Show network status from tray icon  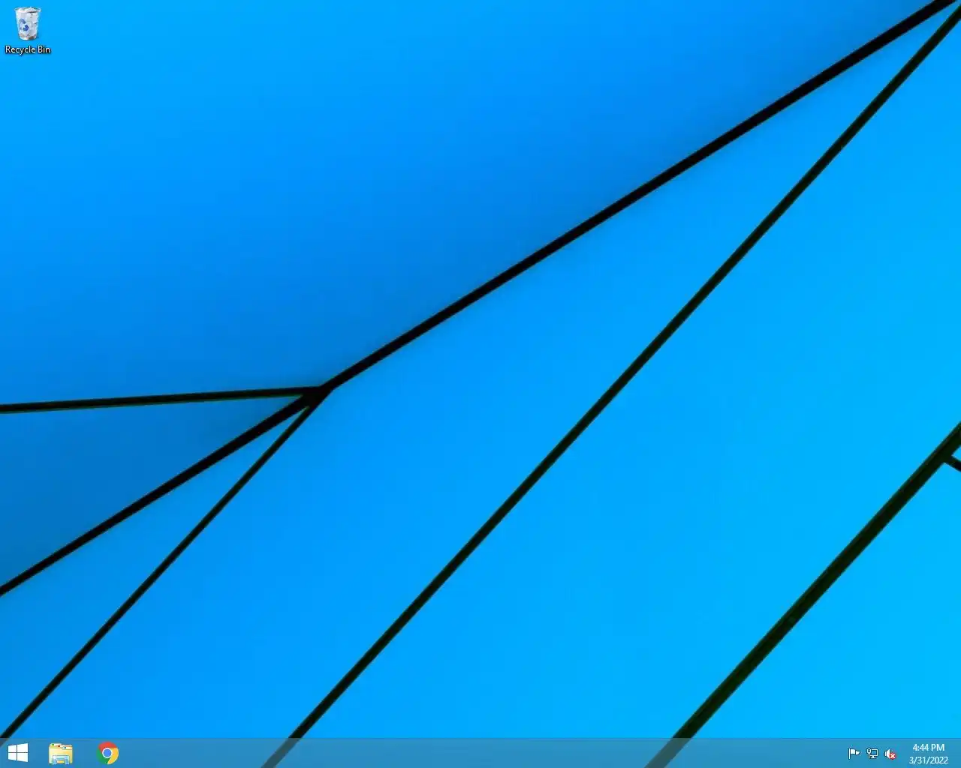tap(872, 754)
